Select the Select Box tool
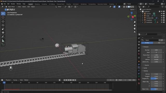 (x=3, y=13)
